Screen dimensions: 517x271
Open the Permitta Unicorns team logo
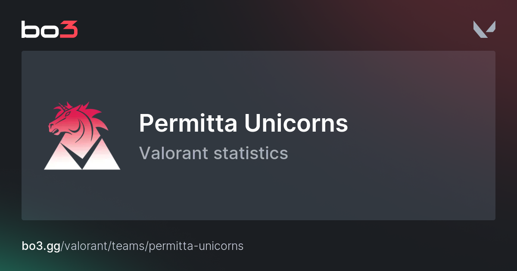(x=82, y=135)
